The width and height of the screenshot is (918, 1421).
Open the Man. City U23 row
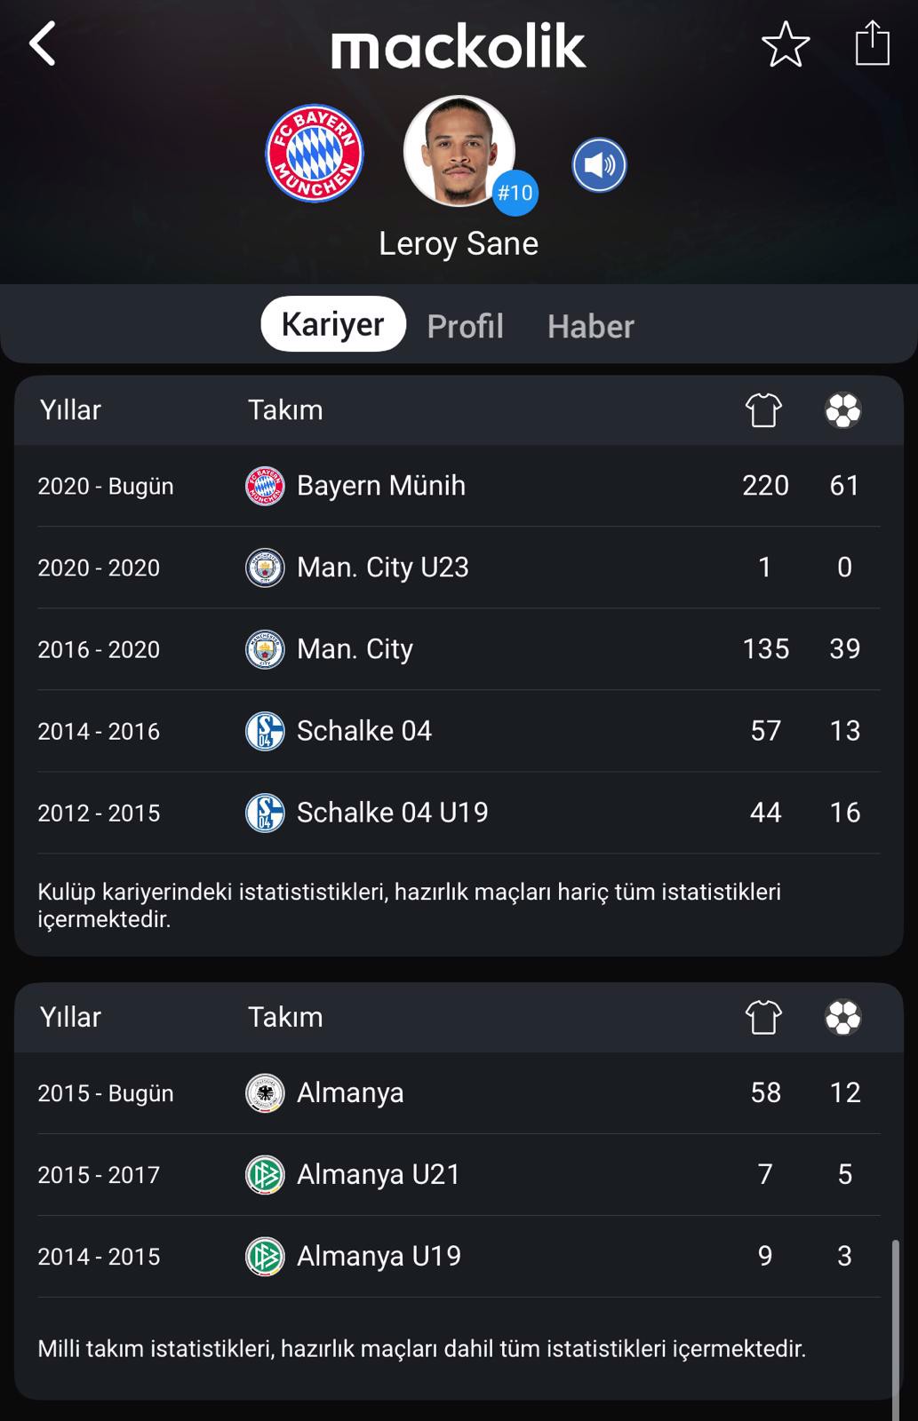[x=459, y=568]
